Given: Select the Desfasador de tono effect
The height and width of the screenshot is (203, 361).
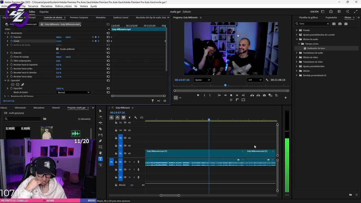Looking at the screenshot, I should [x=316, y=48].
